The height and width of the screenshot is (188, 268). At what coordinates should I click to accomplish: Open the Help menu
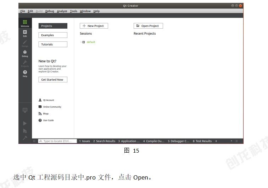(x=96, y=11)
